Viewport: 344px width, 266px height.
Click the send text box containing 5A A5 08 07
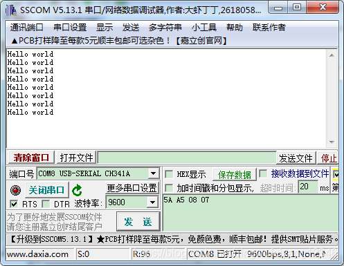click(251, 213)
